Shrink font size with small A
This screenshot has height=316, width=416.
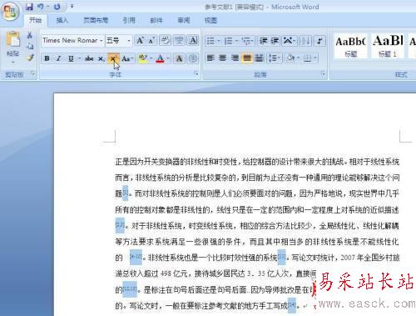pyautogui.click(x=151, y=41)
